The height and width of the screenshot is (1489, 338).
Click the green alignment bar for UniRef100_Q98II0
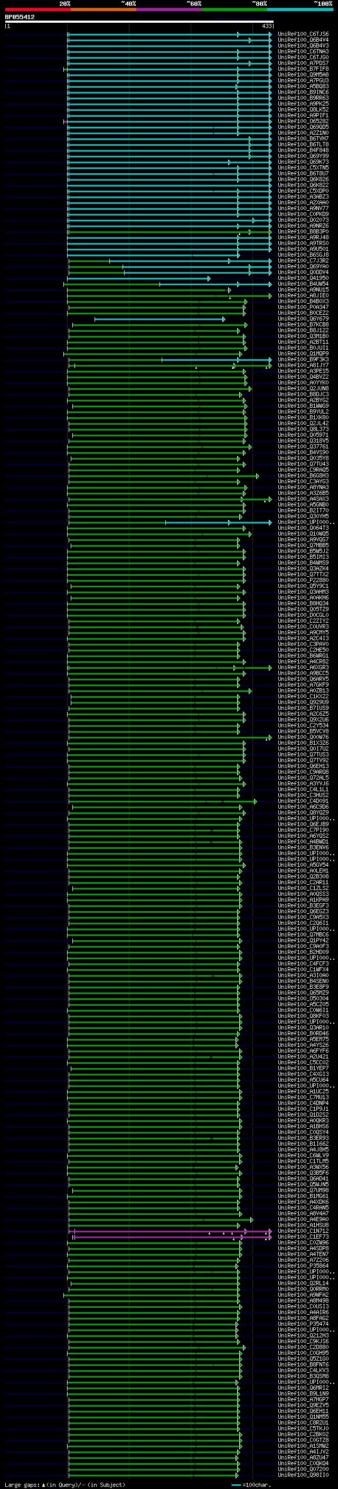(x=153, y=1475)
